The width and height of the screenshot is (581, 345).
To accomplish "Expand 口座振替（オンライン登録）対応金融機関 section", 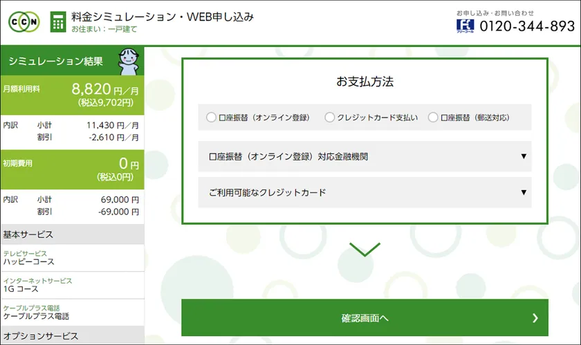I will point(365,156).
